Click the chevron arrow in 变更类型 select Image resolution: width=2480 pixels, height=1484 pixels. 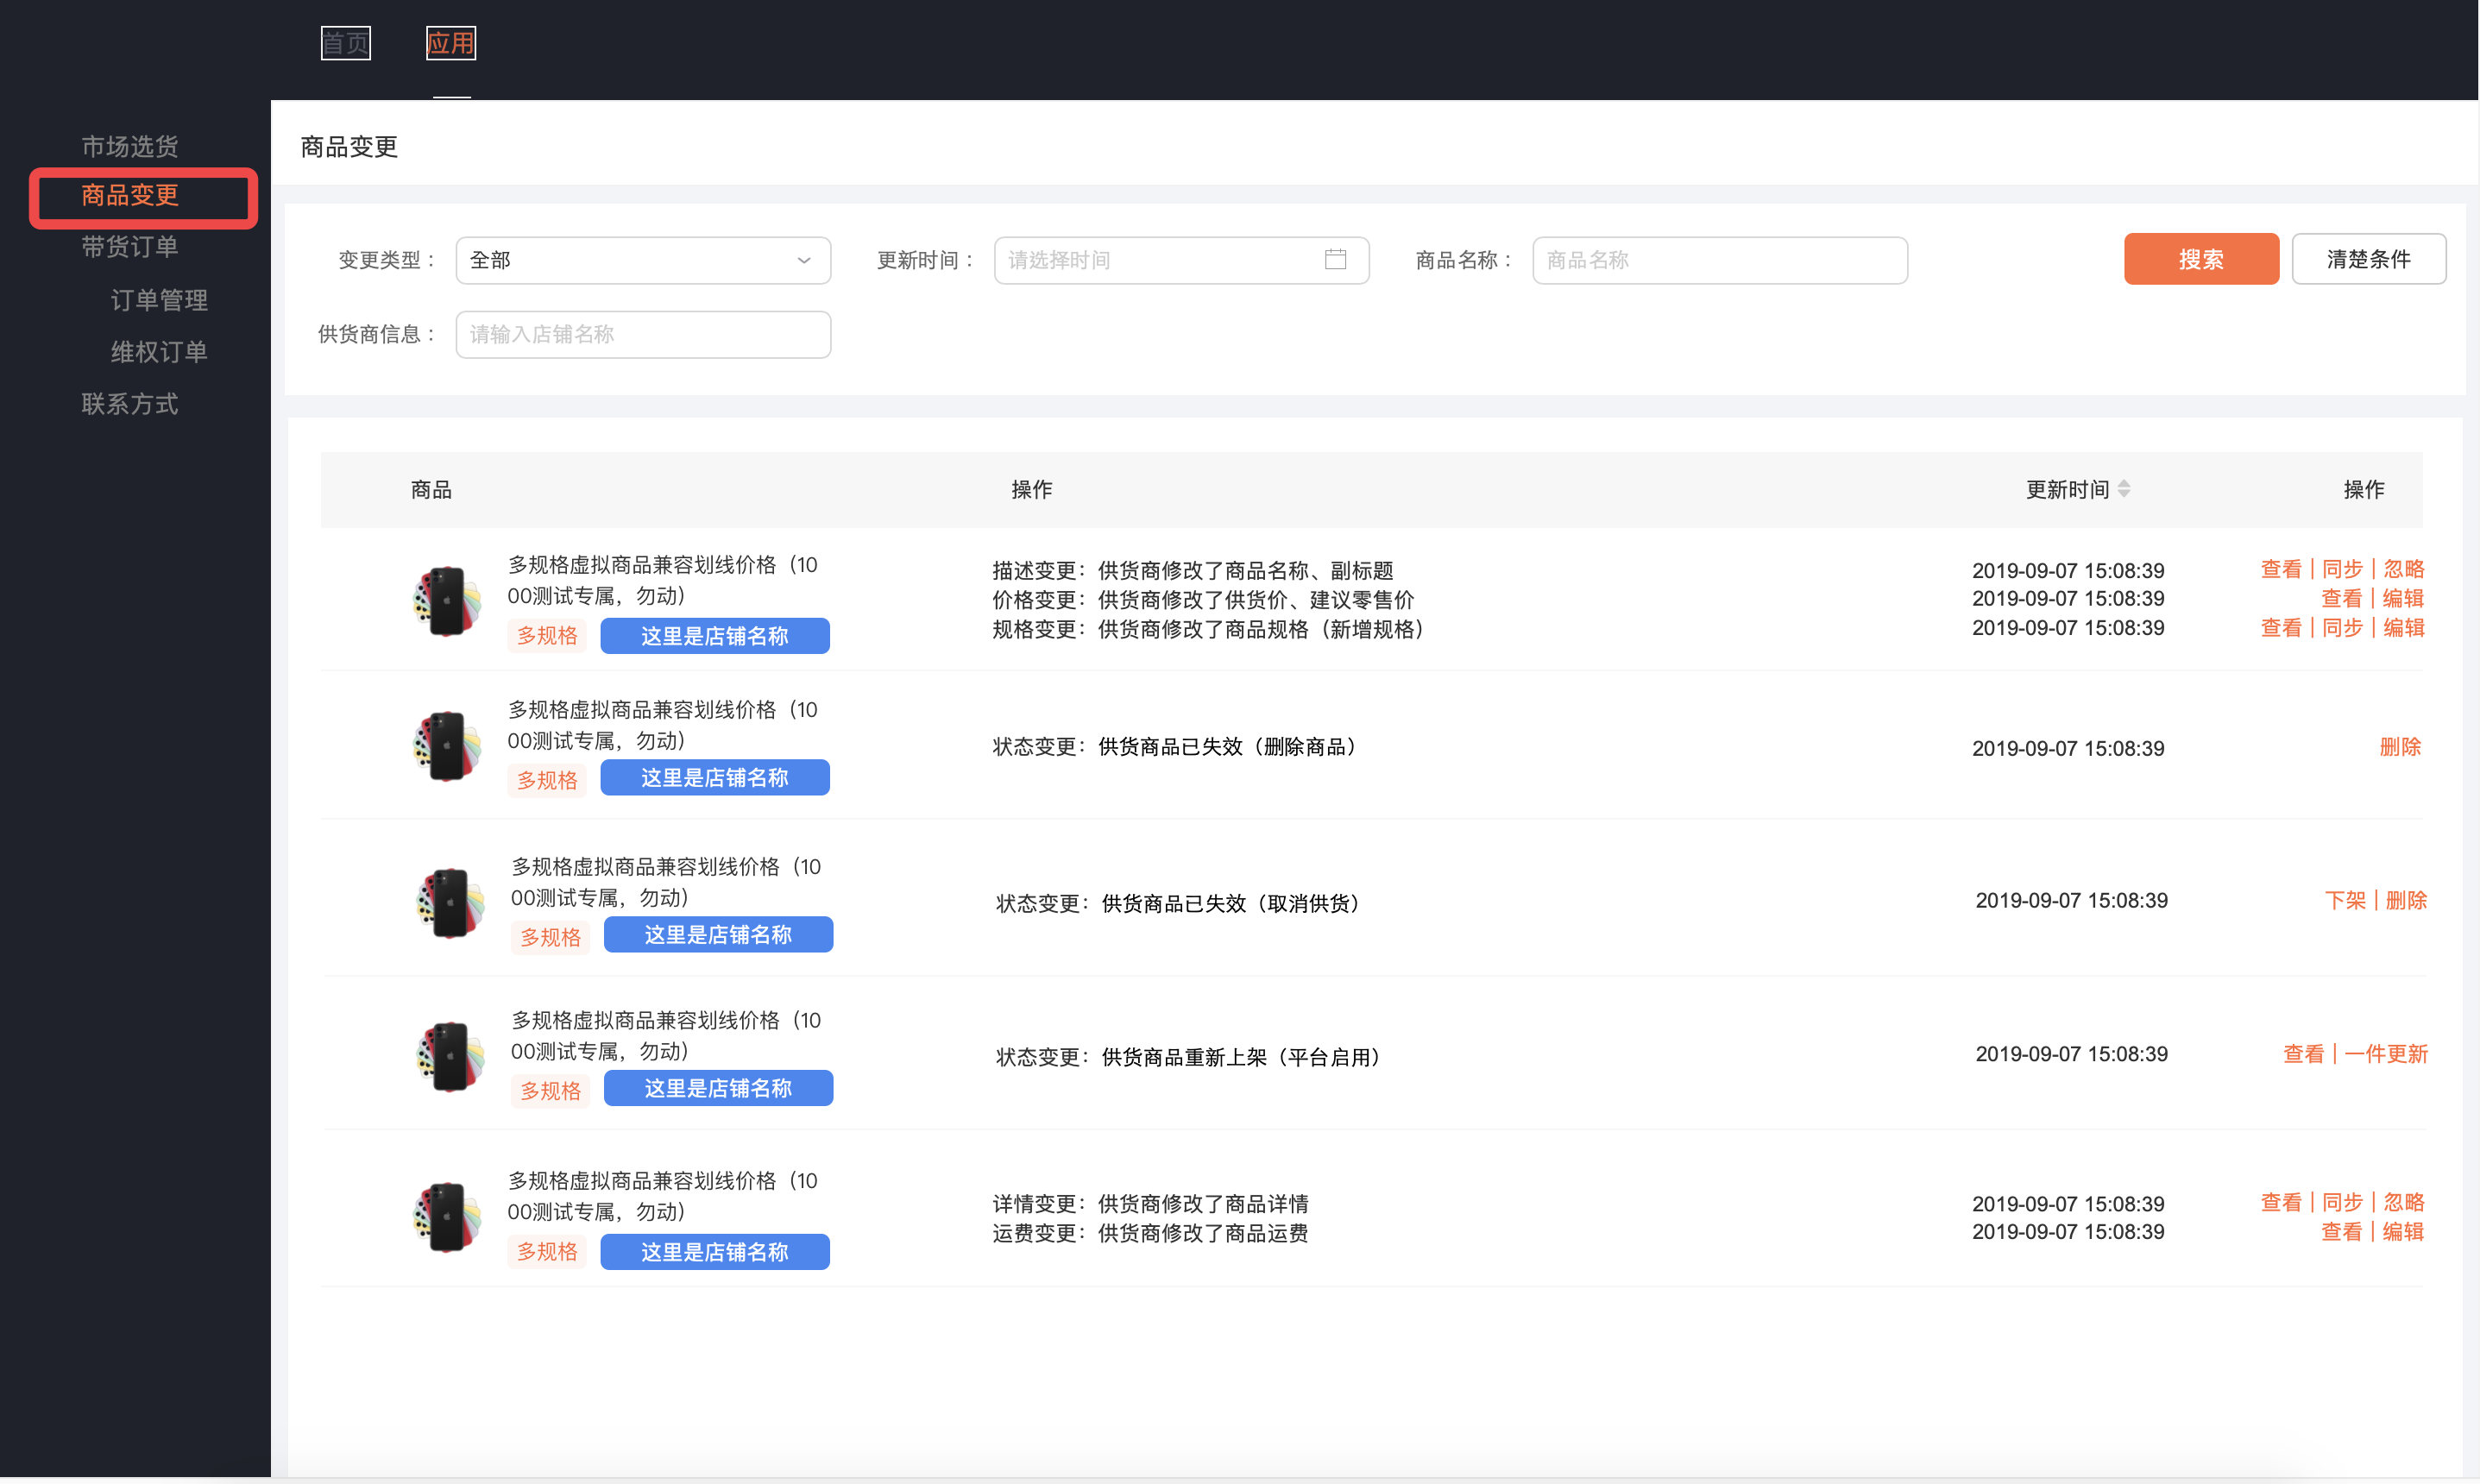point(803,260)
